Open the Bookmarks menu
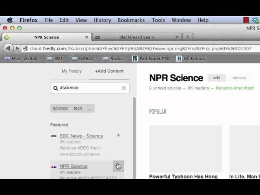260x195 pixels. (131, 20)
